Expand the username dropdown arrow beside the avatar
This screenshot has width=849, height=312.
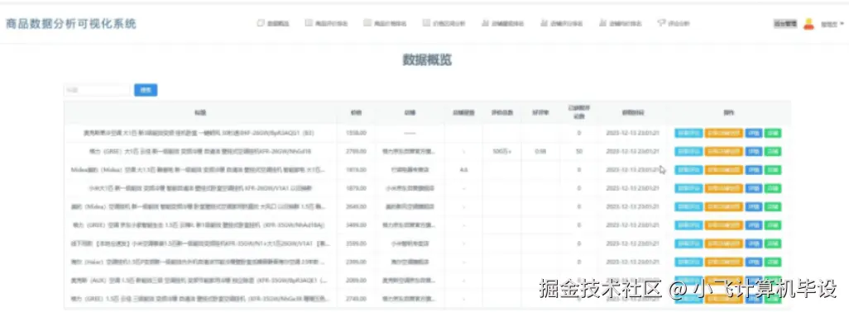click(x=842, y=24)
